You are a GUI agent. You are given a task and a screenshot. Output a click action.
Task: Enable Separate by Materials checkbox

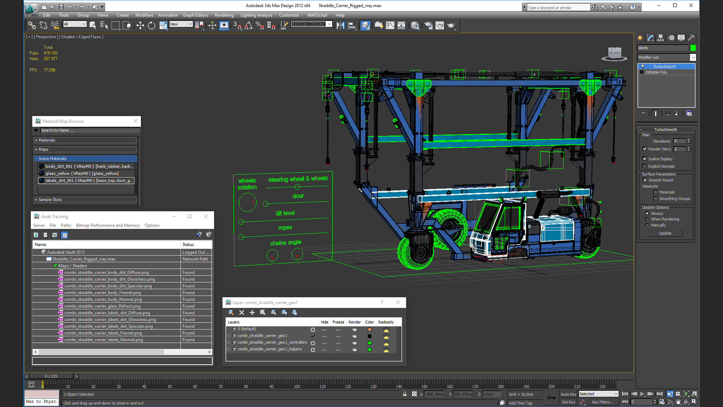click(656, 192)
